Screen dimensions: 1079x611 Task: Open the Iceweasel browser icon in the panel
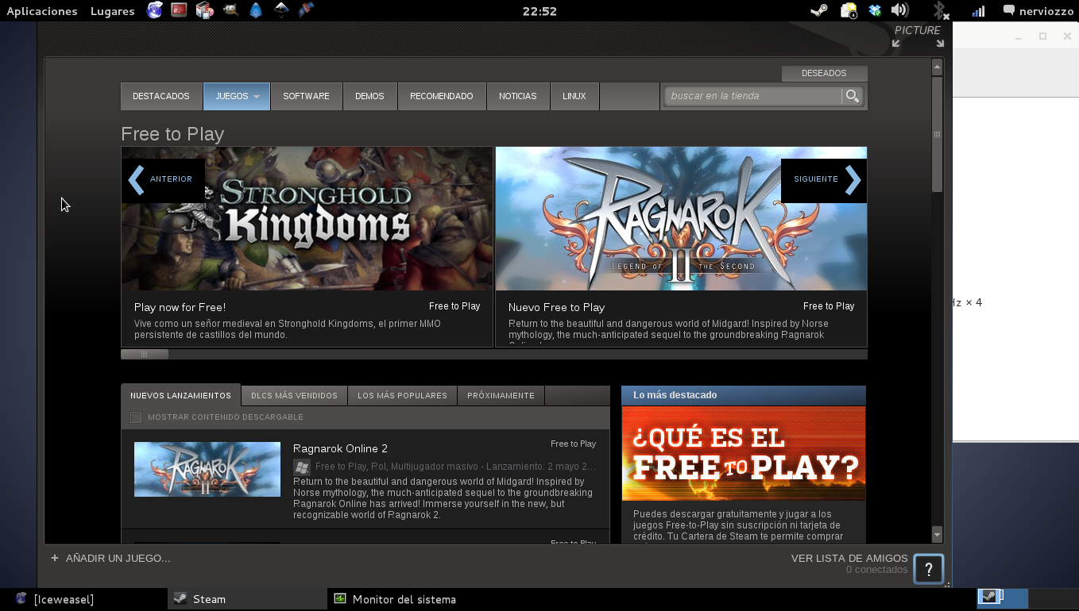click(154, 10)
